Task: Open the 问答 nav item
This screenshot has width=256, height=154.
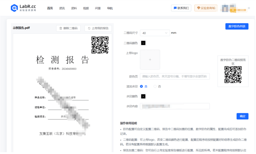Action: [x=98, y=8]
